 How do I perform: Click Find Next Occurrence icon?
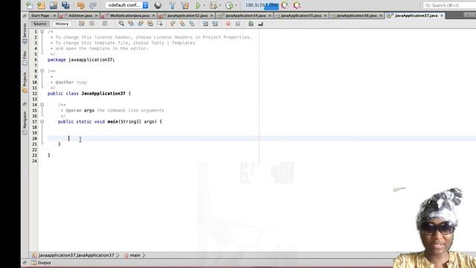(x=141, y=24)
